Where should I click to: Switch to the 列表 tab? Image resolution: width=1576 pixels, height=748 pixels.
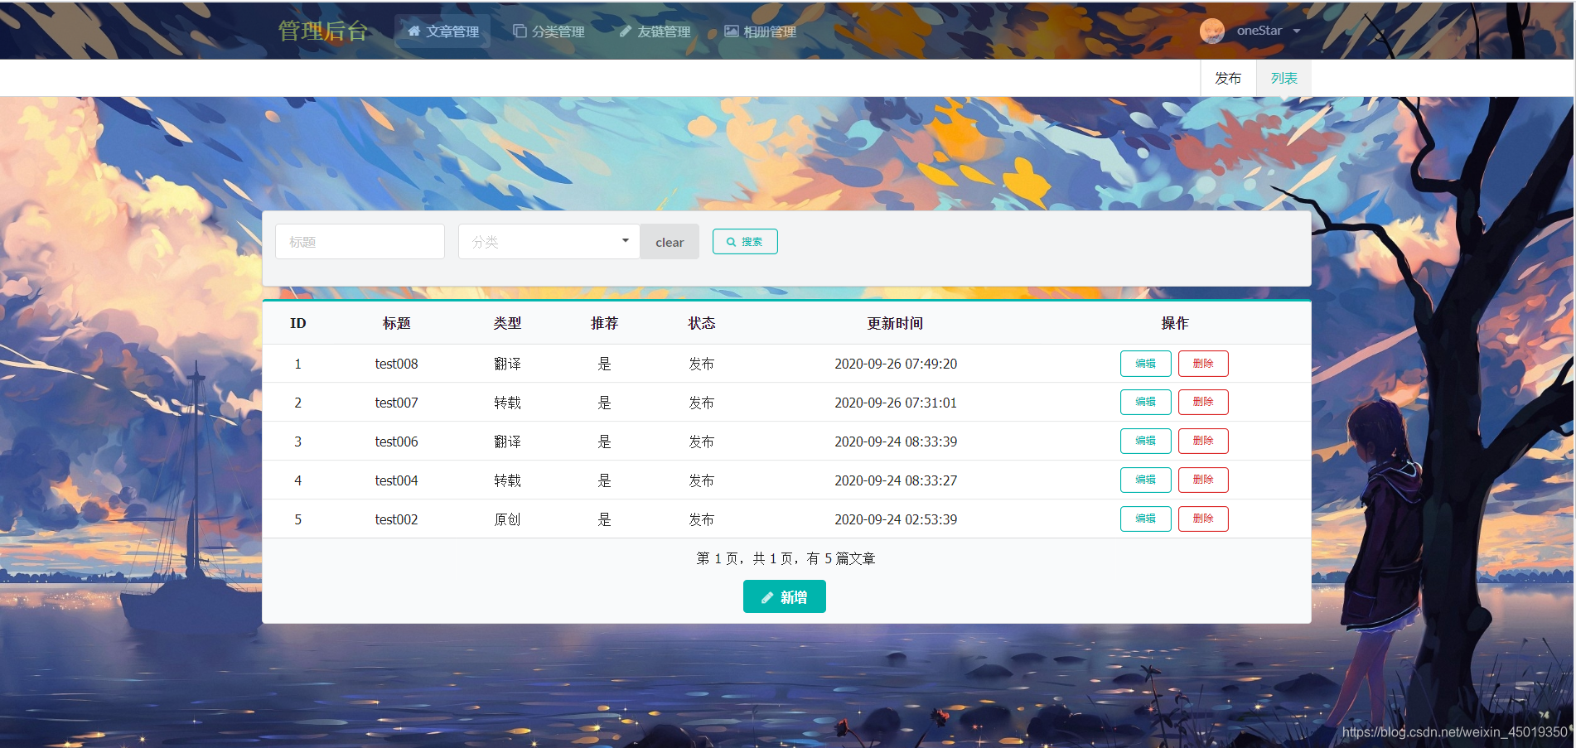tap(1284, 78)
